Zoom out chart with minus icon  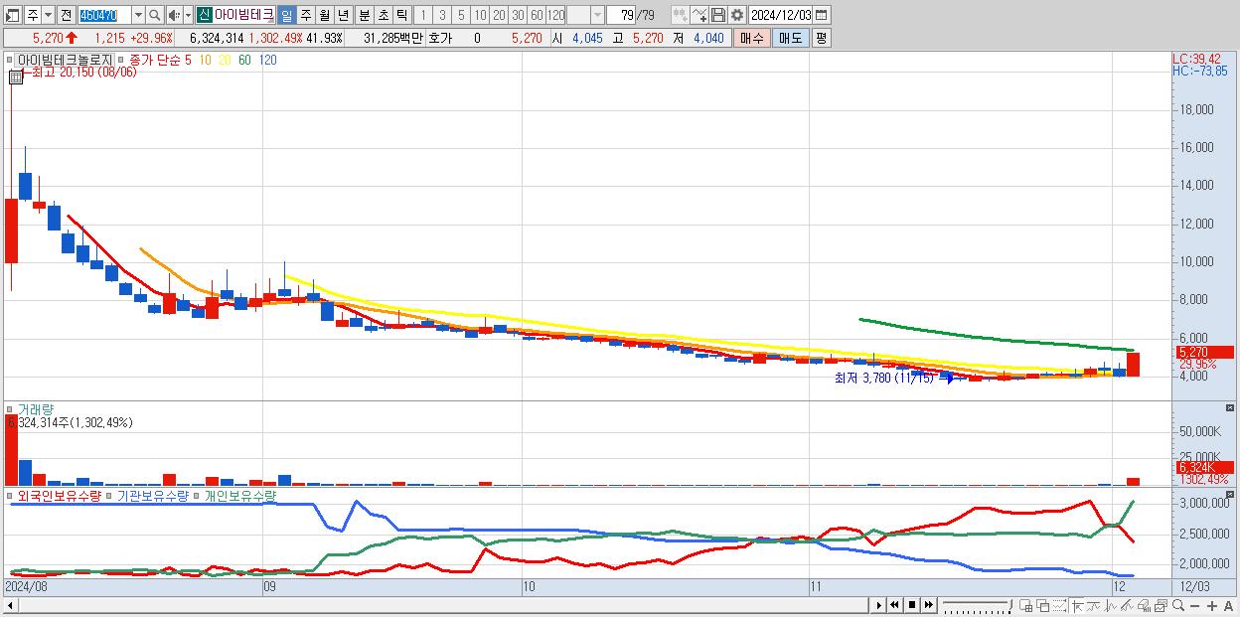click(x=1194, y=606)
